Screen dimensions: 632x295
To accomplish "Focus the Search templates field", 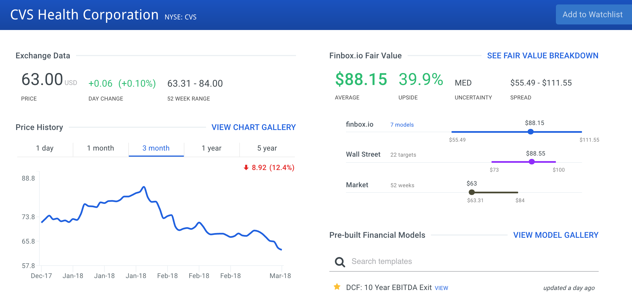I will point(464,261).
